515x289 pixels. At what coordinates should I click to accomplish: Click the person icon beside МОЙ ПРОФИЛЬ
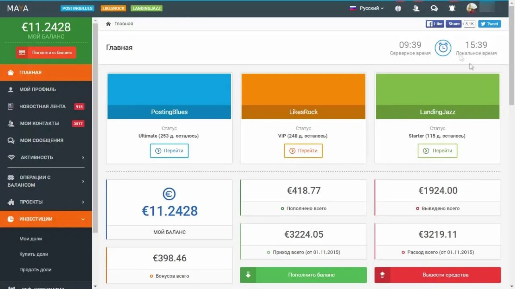[x=11, y=90]
